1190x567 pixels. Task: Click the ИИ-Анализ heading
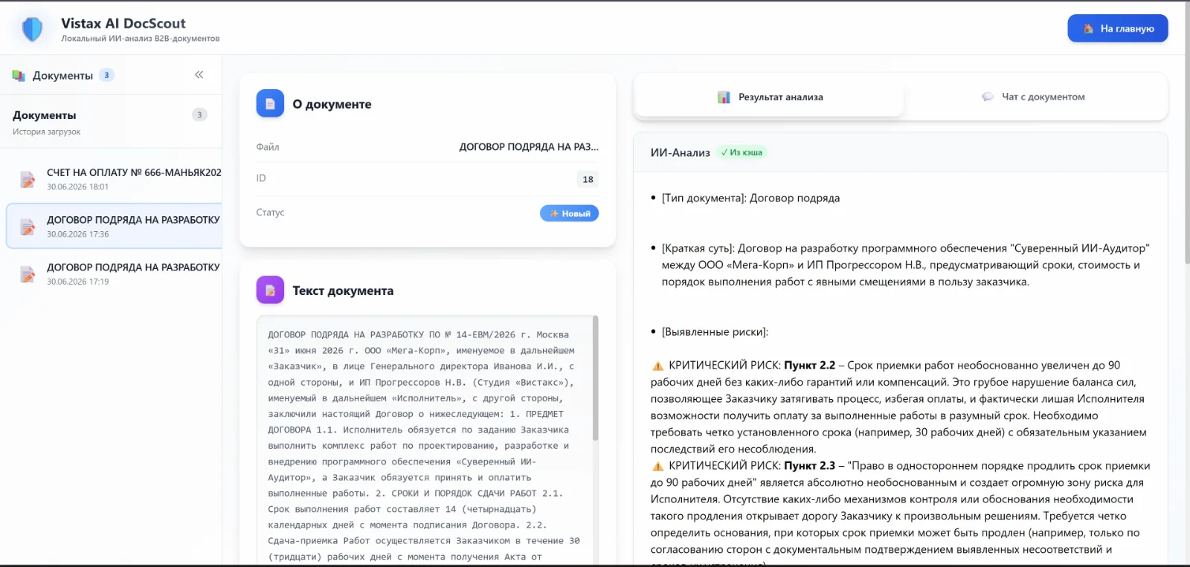pyautogui.click(x=681, y=152)
